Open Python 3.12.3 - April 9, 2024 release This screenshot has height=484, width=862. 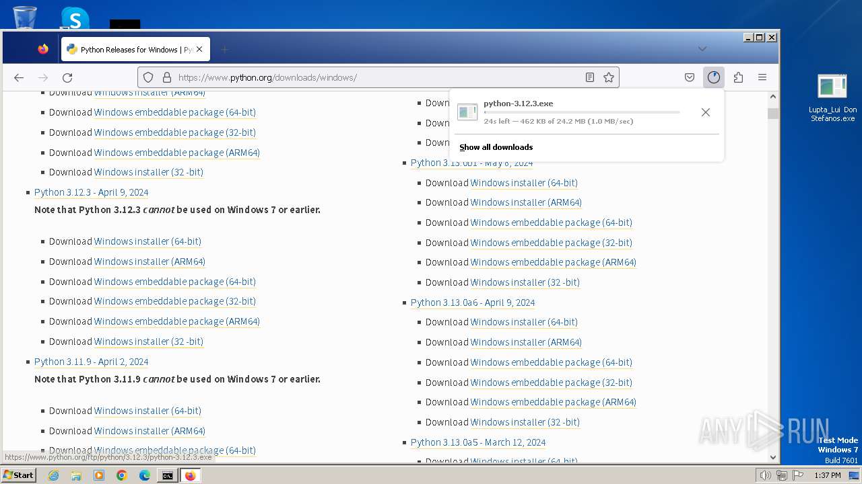tap(91, 192)
